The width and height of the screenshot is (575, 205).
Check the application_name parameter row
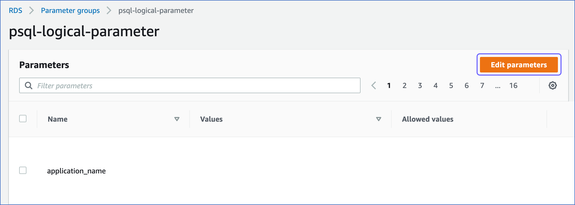click(x=23, y=171)
